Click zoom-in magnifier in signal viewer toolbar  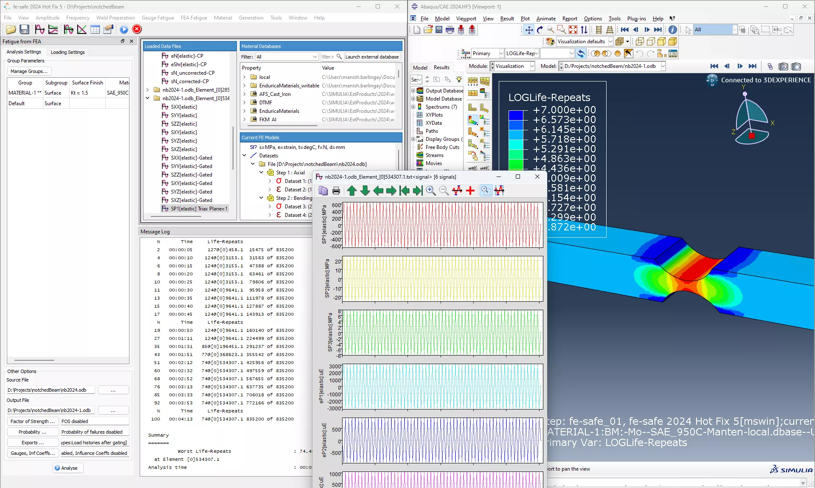pyautogui.click(x=430, y=191)
